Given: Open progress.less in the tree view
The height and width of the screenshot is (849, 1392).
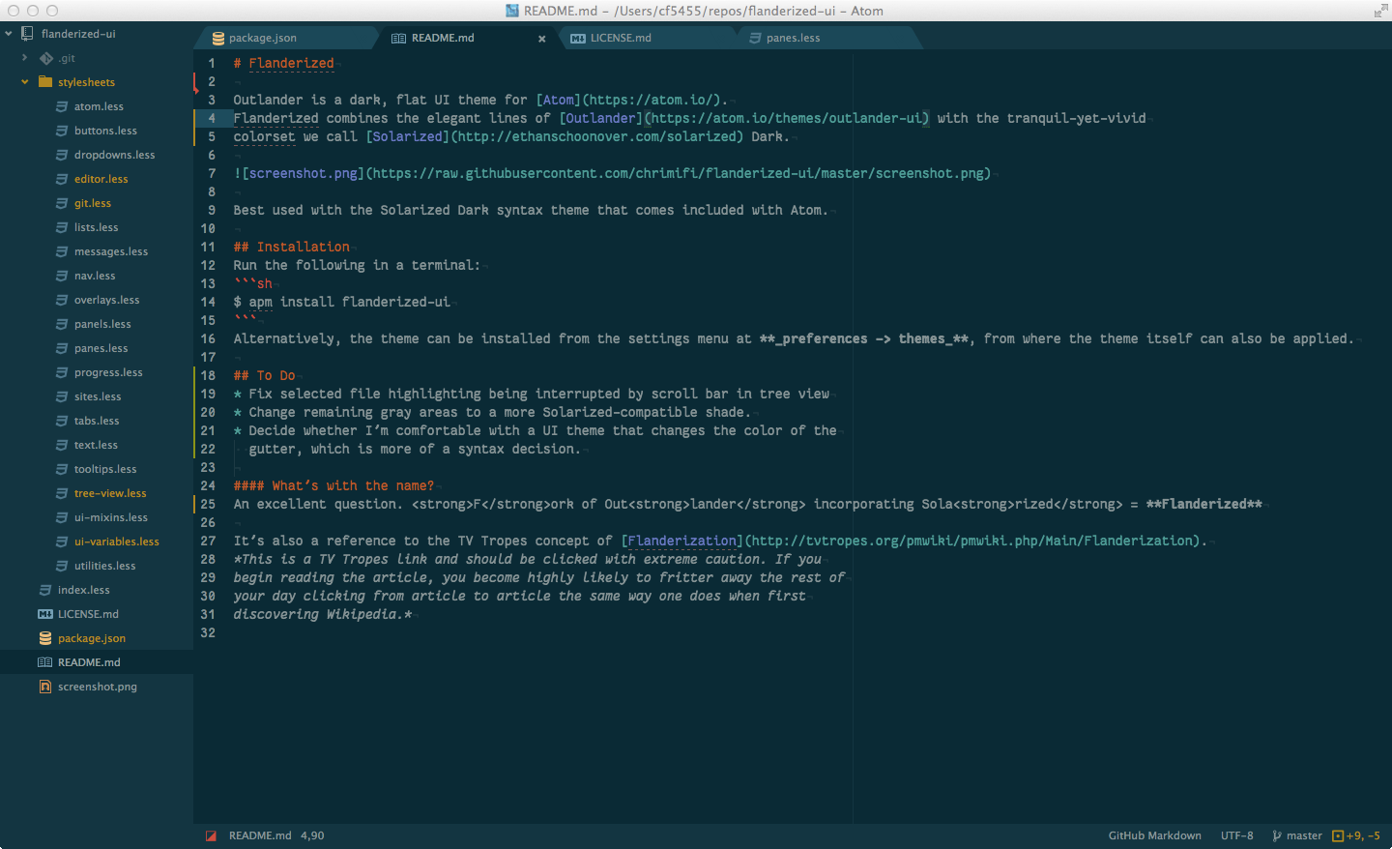Looking at the screenshot, I should point(108,372).
